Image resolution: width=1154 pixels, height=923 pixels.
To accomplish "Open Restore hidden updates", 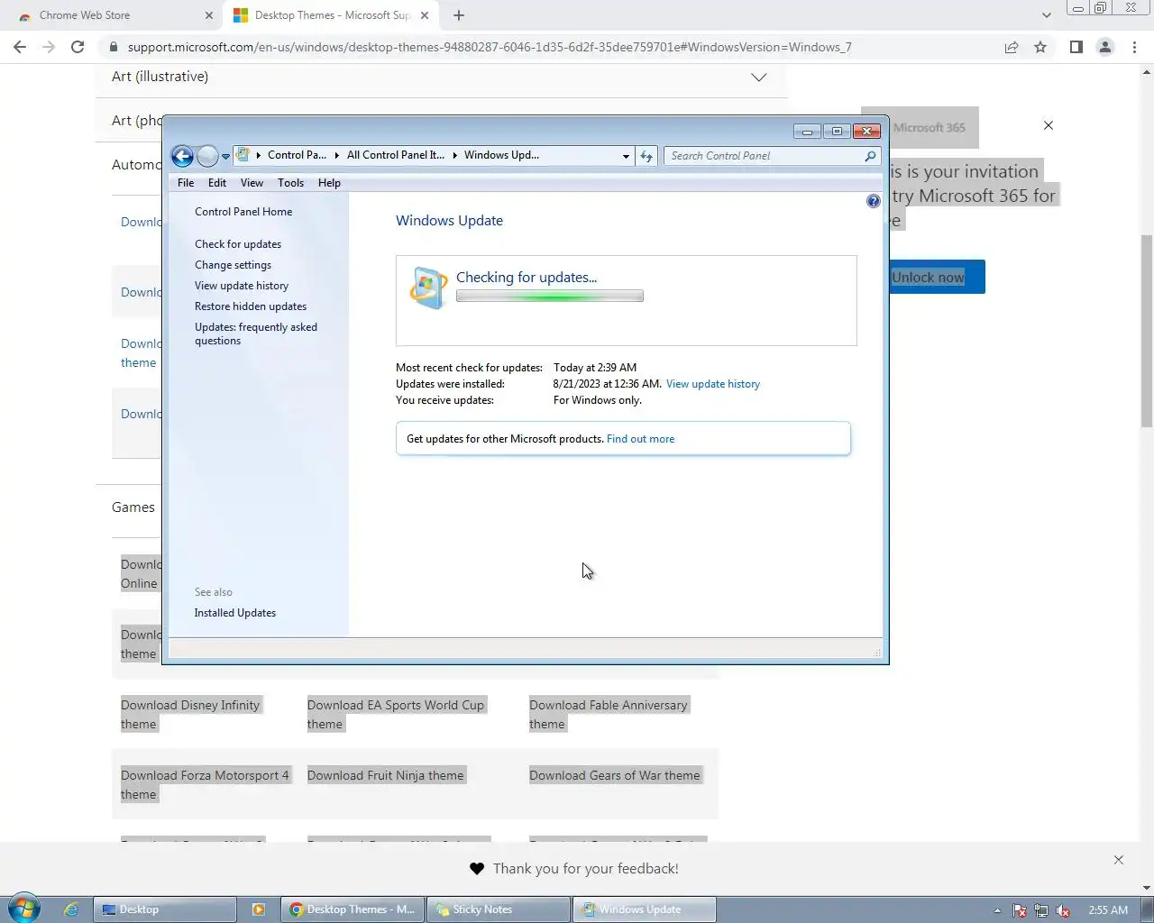I will [251, 306].
